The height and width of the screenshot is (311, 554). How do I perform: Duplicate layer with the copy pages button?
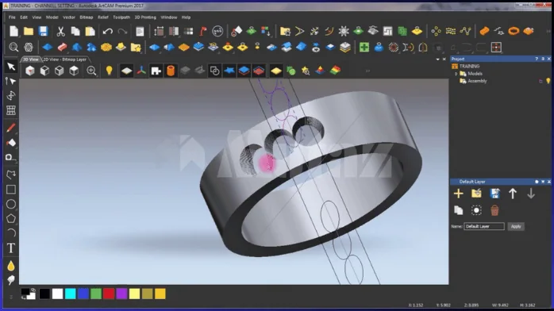point(458,210)
